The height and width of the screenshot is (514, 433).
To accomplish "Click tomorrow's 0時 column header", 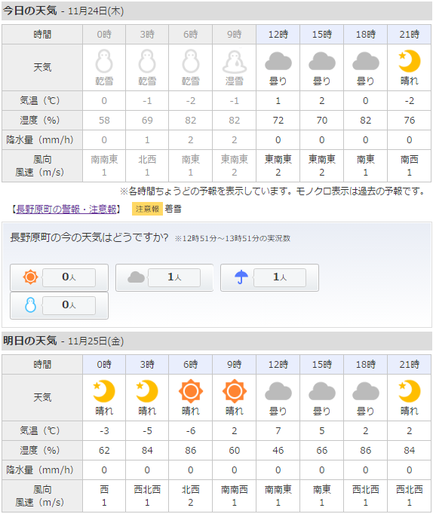I will [104, 364].
